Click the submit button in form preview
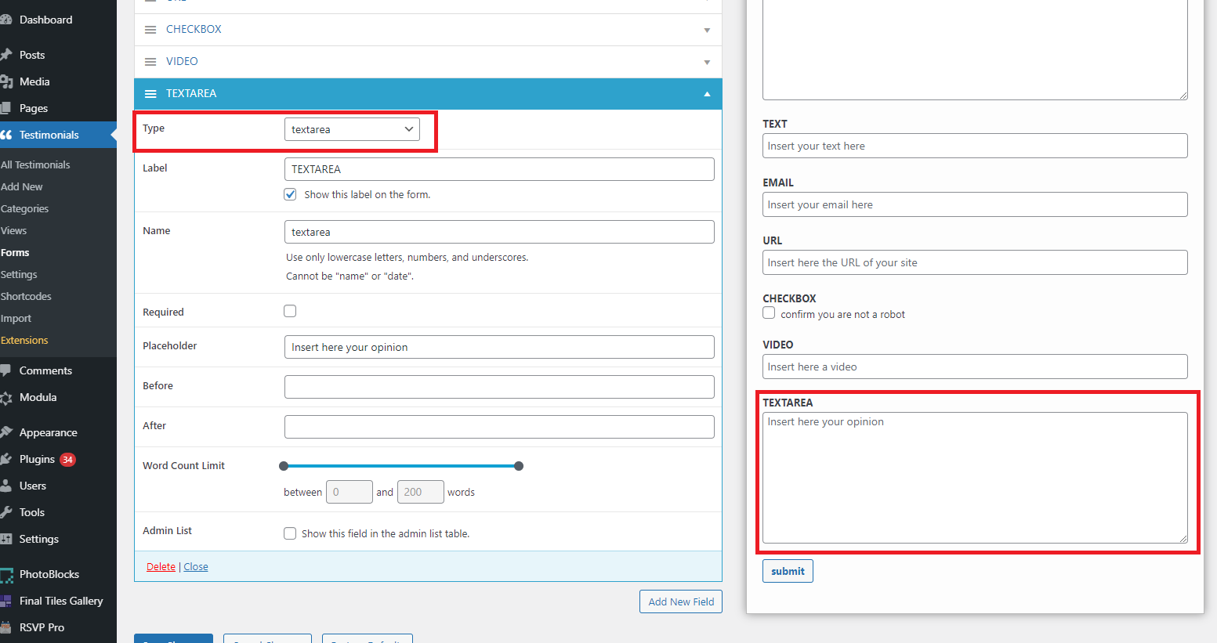 788,571
